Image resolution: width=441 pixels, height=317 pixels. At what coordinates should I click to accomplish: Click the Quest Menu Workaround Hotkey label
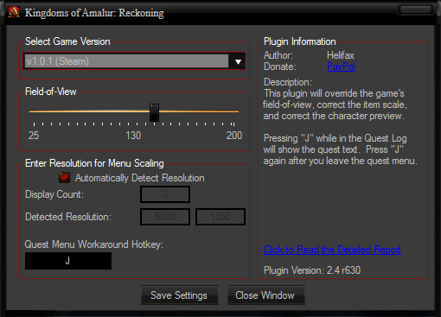point(94,244)
